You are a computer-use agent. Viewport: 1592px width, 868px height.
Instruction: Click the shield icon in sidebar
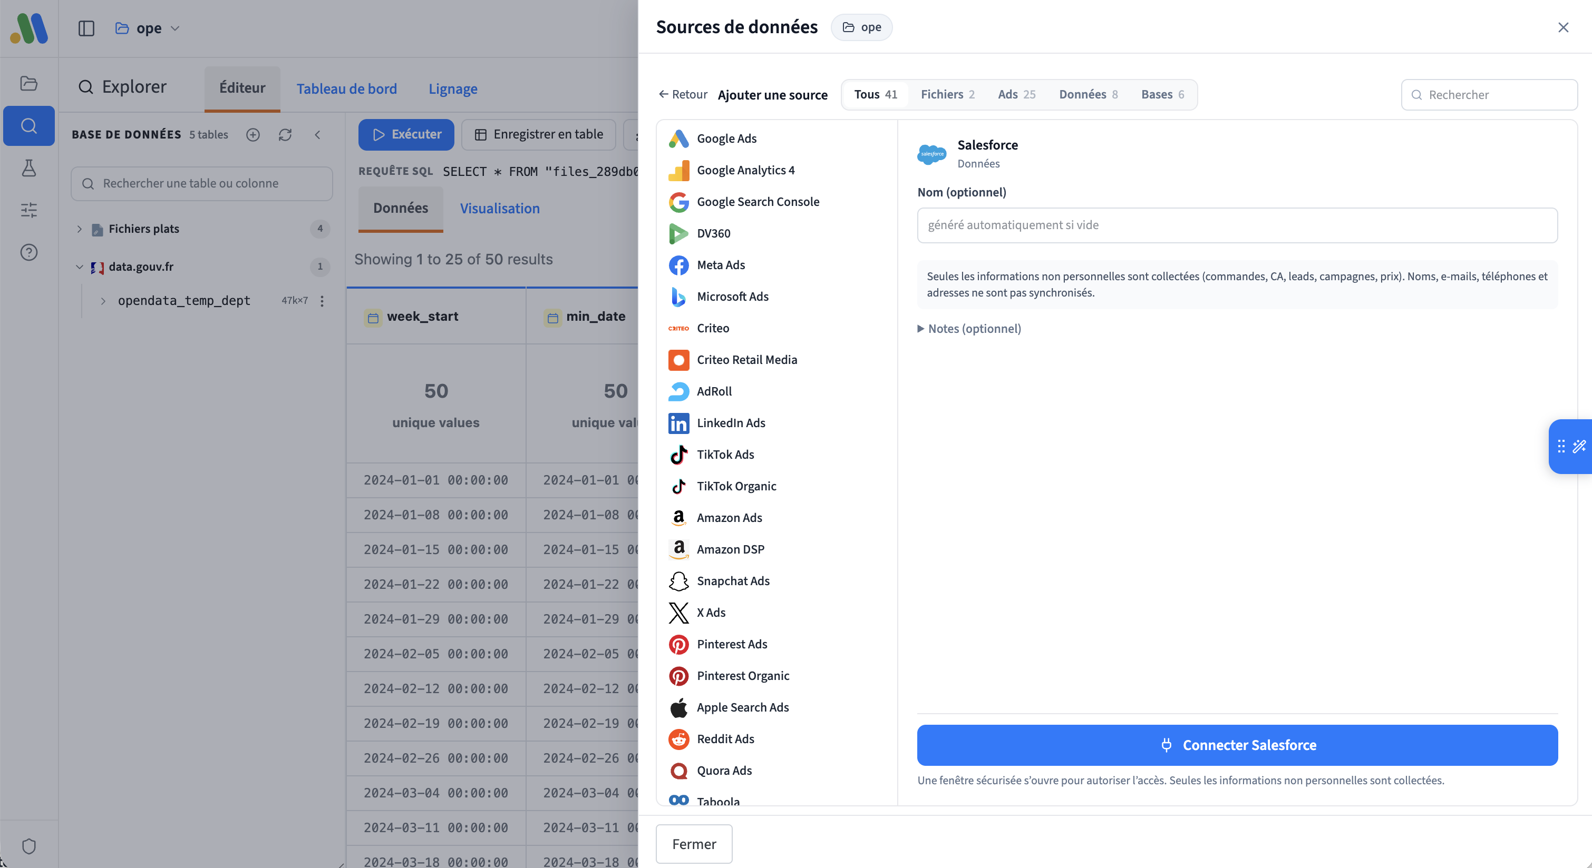[x=29, y=846]
